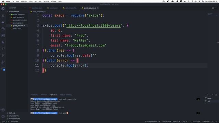Select the TERMINAL panel tab
Image resolution: width=219 pixels, height=123 pixels.
click(x=54, y=95)
